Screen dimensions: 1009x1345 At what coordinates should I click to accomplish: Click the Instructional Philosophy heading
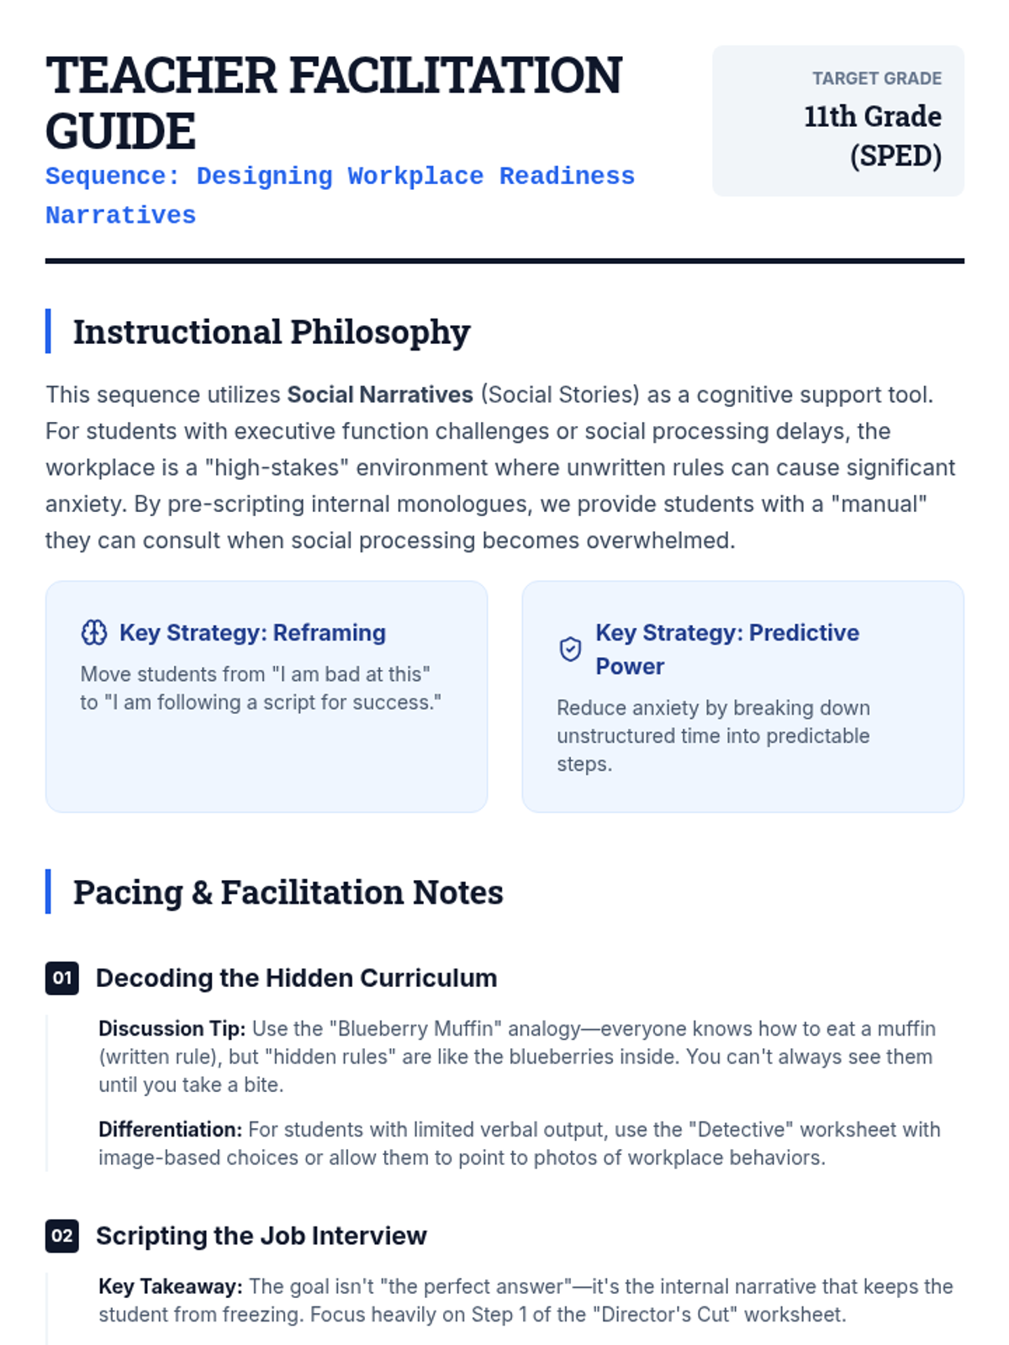pos(272,331)
